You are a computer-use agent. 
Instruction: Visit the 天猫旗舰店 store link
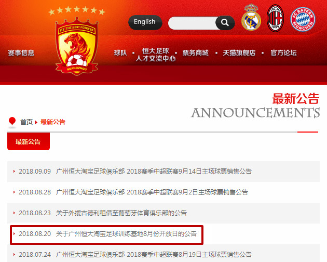239,53
